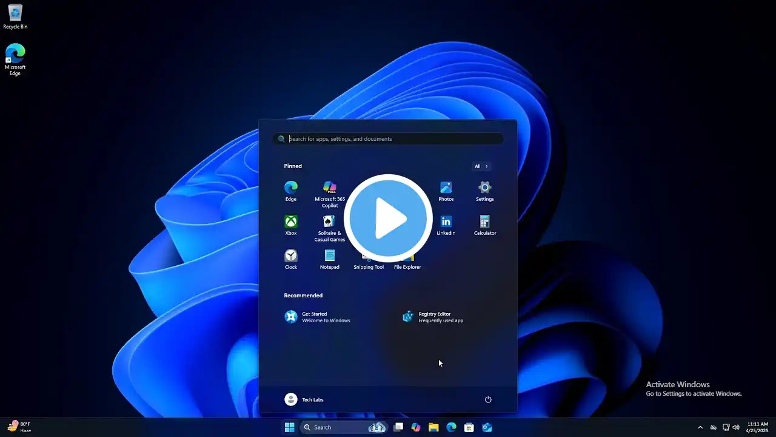This screenshot has height=437, width=776.
Task: Open Microsoft Store from the taskbar
Action: tap(469, 427)
